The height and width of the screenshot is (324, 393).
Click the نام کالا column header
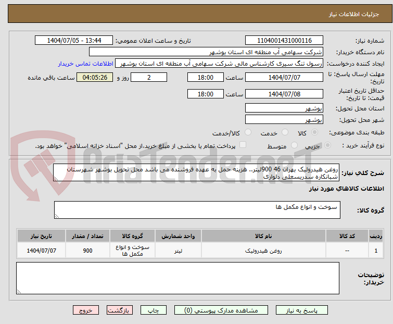pyautogui.click(x=263, y=236)
